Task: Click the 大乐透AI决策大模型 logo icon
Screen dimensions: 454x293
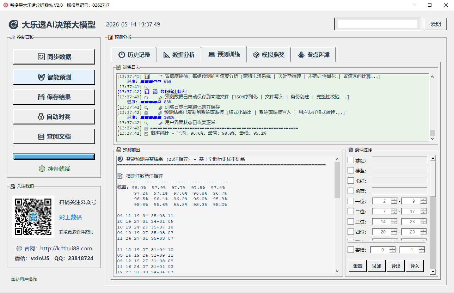Action: click(x=13, y=25)
